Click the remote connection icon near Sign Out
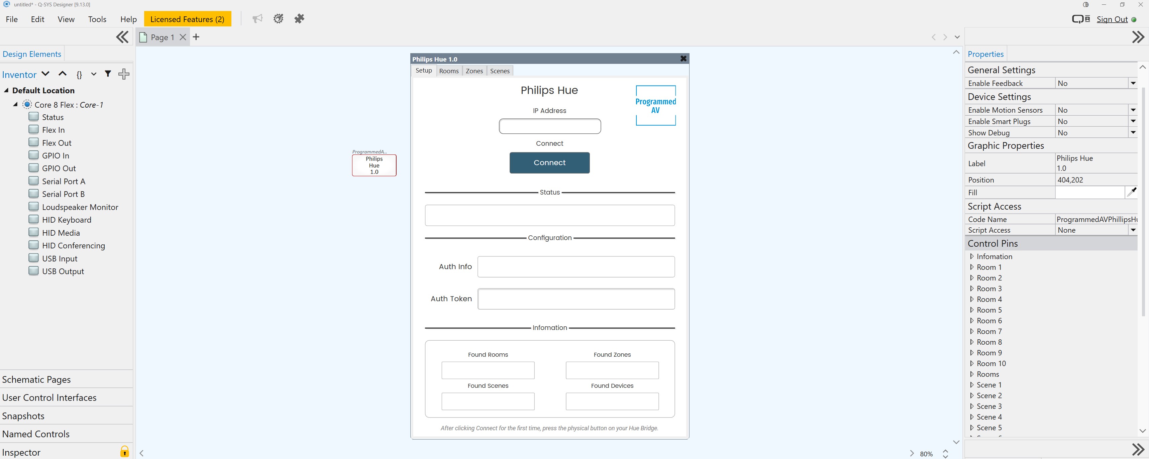The image size is (1149, 459). tap(1080, 19)
